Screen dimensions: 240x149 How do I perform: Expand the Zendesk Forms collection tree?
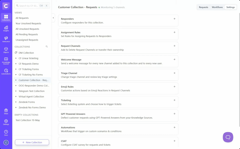pos(16,102)
